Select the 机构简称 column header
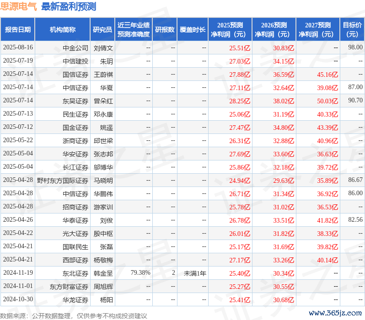Screen dimensions: 365x320 point(62,30)
